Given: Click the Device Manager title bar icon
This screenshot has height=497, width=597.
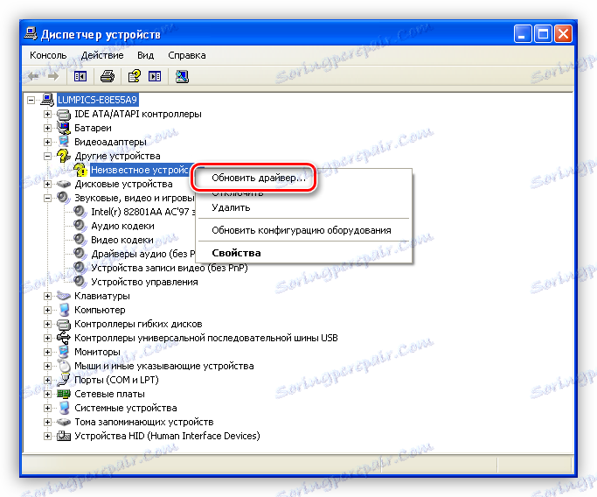Looking at the screenshot, I should [31, 34].
